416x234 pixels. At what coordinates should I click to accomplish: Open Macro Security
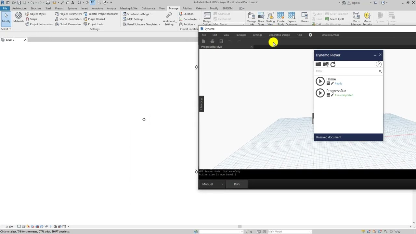367,19
